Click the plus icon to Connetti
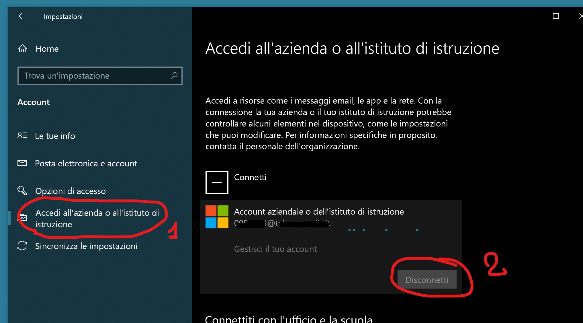 pos(217,182)
